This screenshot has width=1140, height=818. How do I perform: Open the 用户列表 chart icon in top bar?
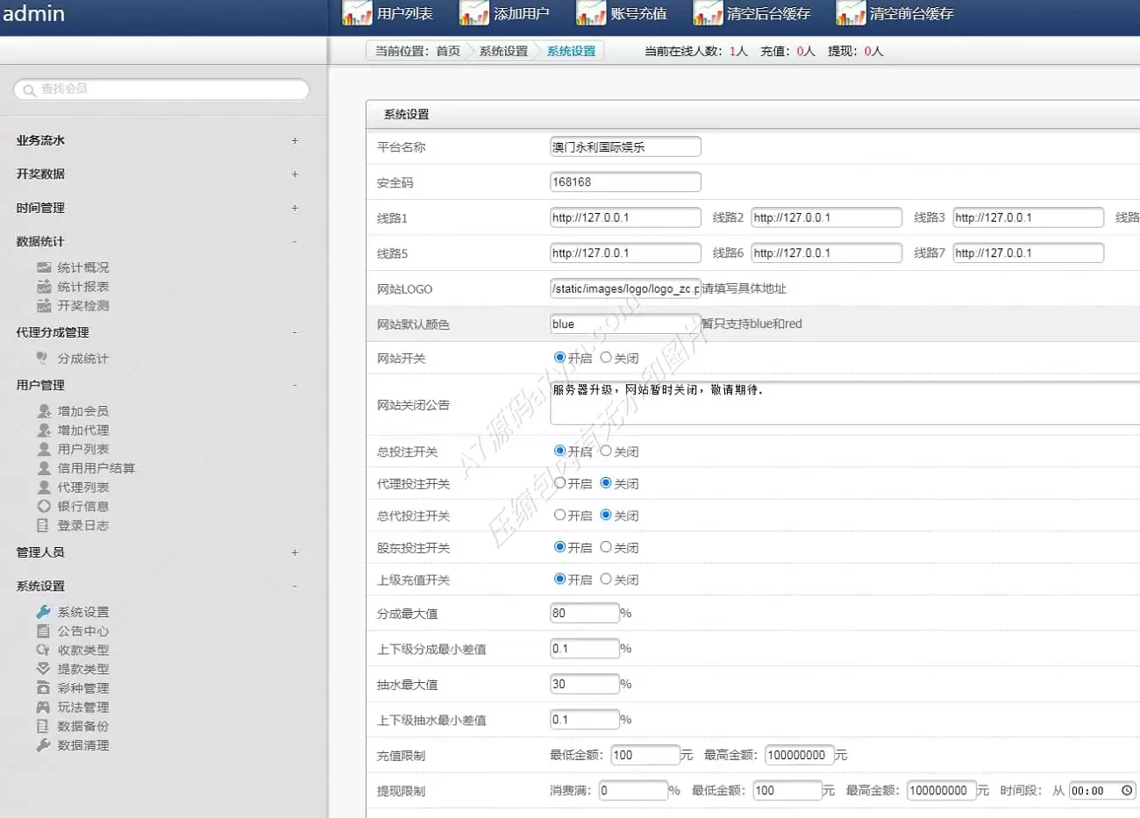tap(357, 13)
